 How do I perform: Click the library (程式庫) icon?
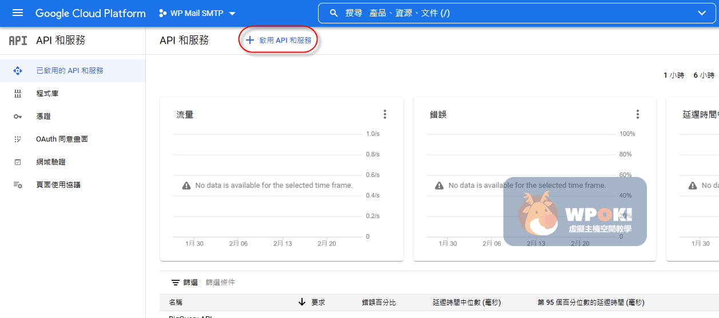[18, 94]
